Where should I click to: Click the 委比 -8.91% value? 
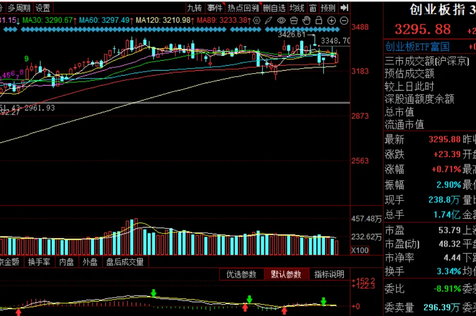click(x=448, y=289)
